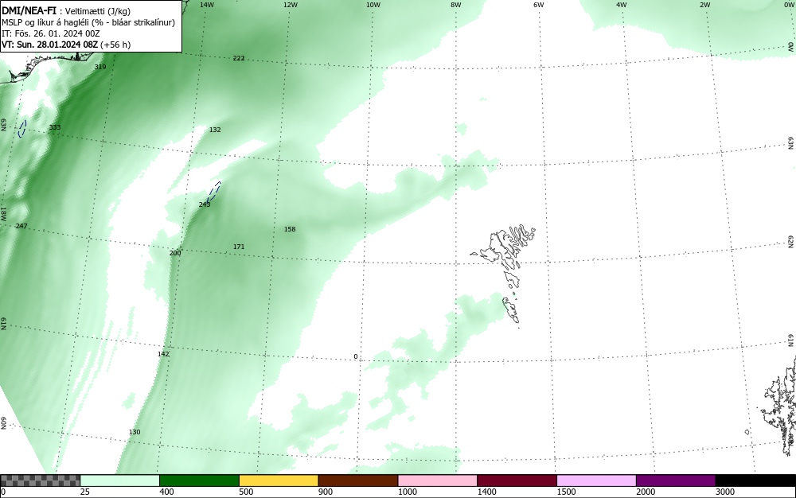Click the map value 130
Screen dimensions: 796x498
[x=134, y=432]
